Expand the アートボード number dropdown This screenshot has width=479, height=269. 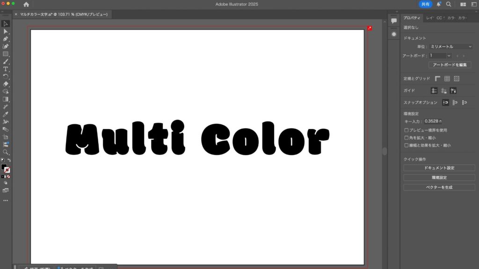click(440, 56)
